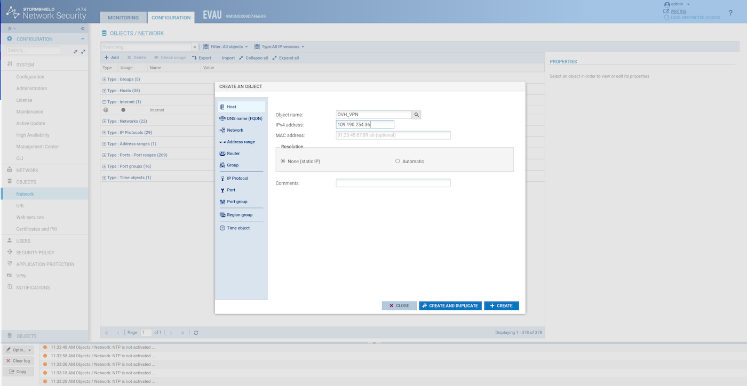Click Create and Duplicate button
The height and width of the screenshot is (386, 747).
tap(450, 306)
